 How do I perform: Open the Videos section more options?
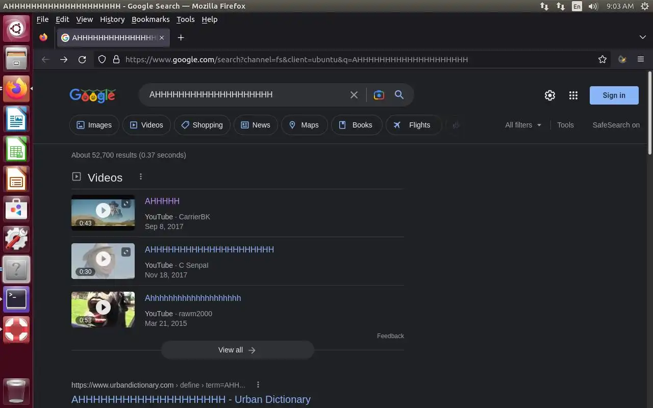click(x=141, y=176)
